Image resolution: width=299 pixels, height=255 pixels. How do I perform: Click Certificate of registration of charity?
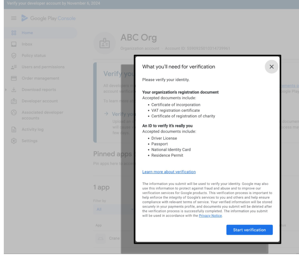coord(183,116)
